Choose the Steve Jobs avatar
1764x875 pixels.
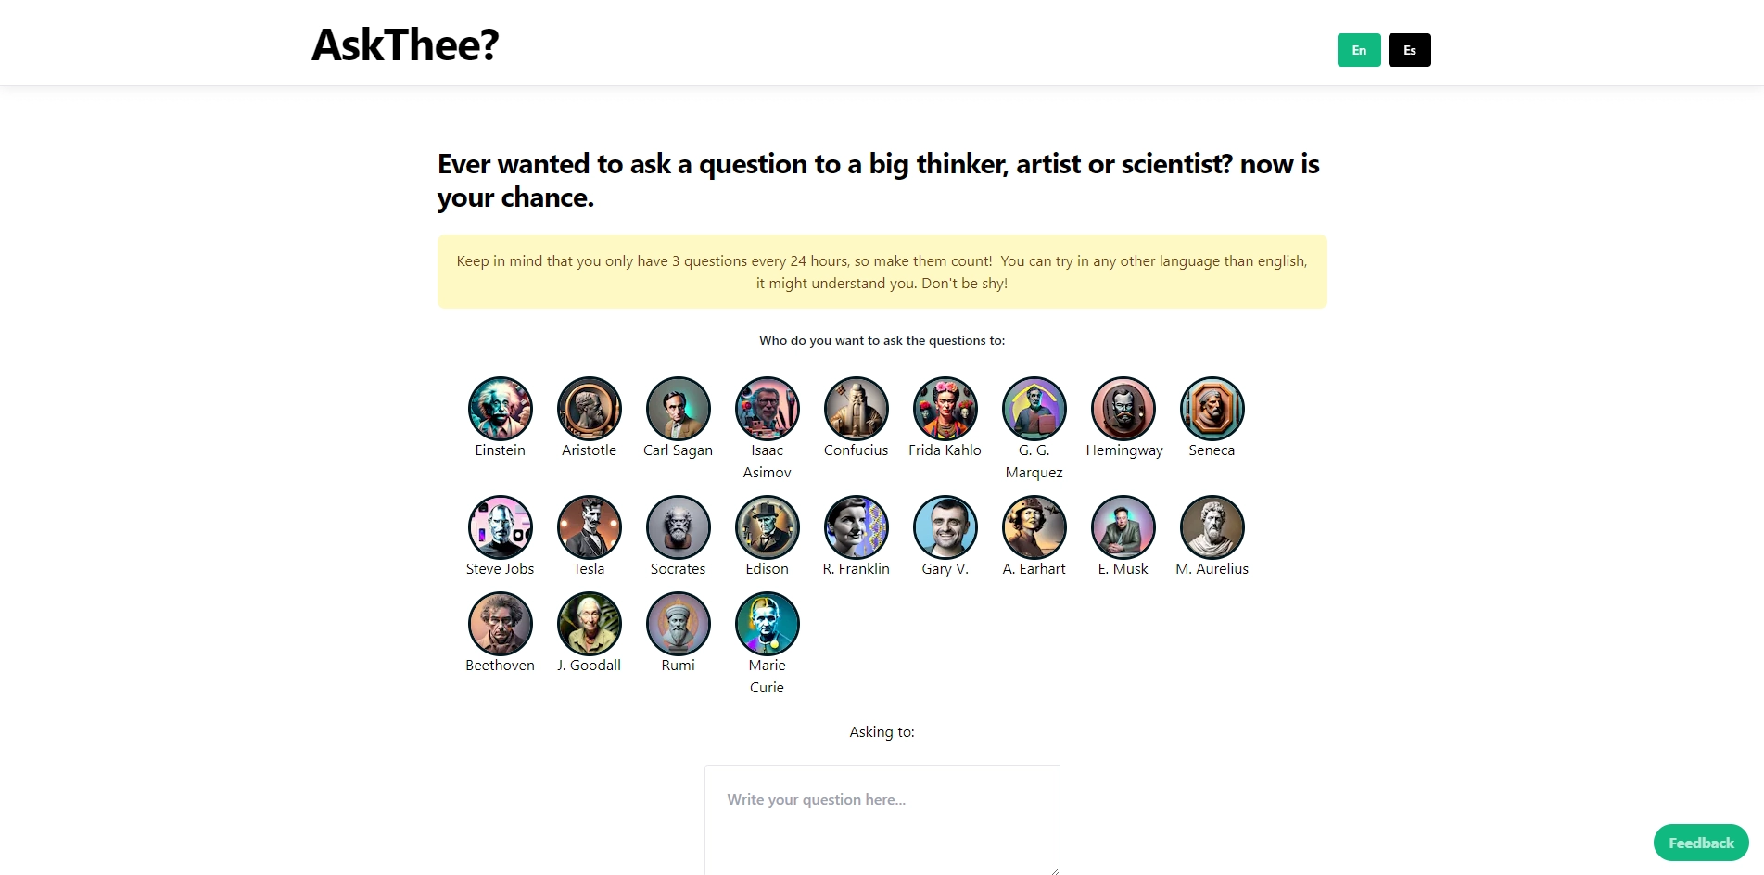click(501, 527)
